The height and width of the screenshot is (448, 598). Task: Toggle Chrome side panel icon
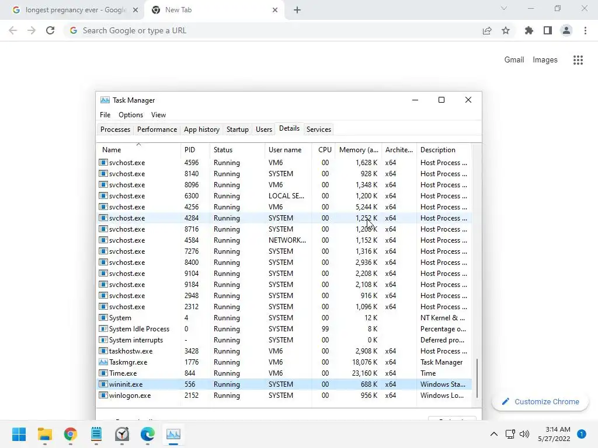click(548, 30)
